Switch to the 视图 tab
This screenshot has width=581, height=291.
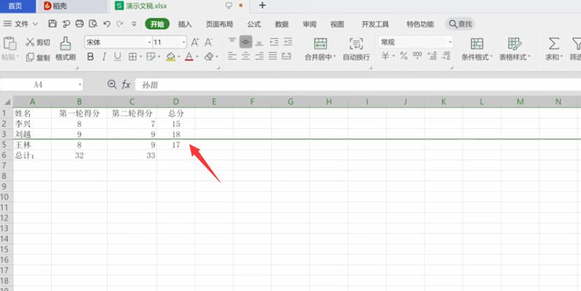tap(337, 24)
